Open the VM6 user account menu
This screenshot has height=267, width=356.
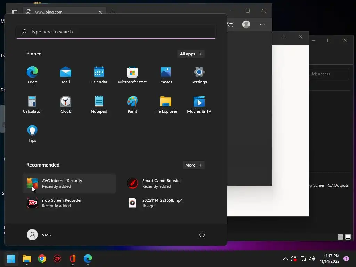coord(39,235)
